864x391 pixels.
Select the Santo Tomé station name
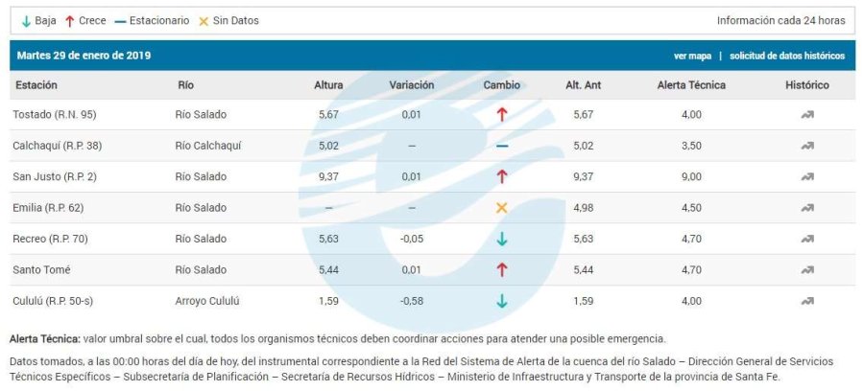[x=41, y=270]
